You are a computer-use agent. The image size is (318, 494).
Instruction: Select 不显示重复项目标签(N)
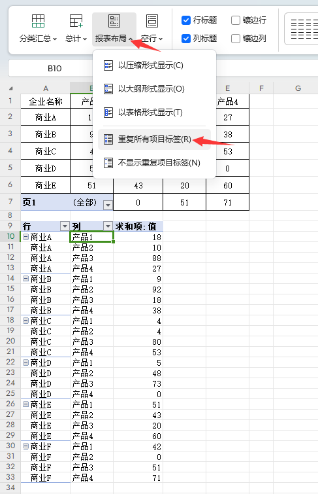[154, 163]
